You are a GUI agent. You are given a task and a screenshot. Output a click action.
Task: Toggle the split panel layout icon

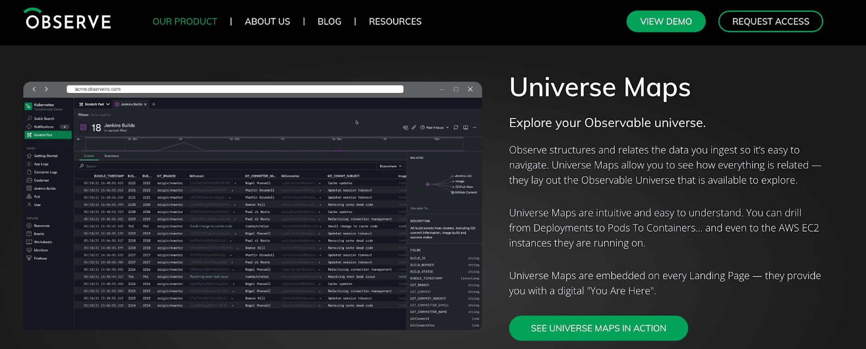click(x=465, y=128)
